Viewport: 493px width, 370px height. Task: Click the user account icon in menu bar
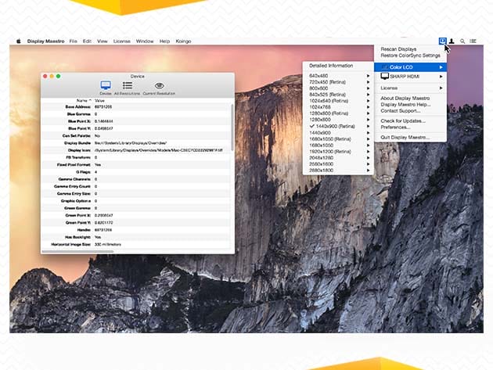452,41
